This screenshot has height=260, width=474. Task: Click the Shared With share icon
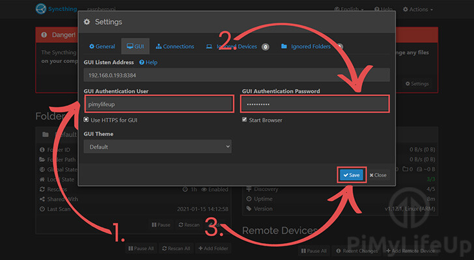(x=42, y=199)
